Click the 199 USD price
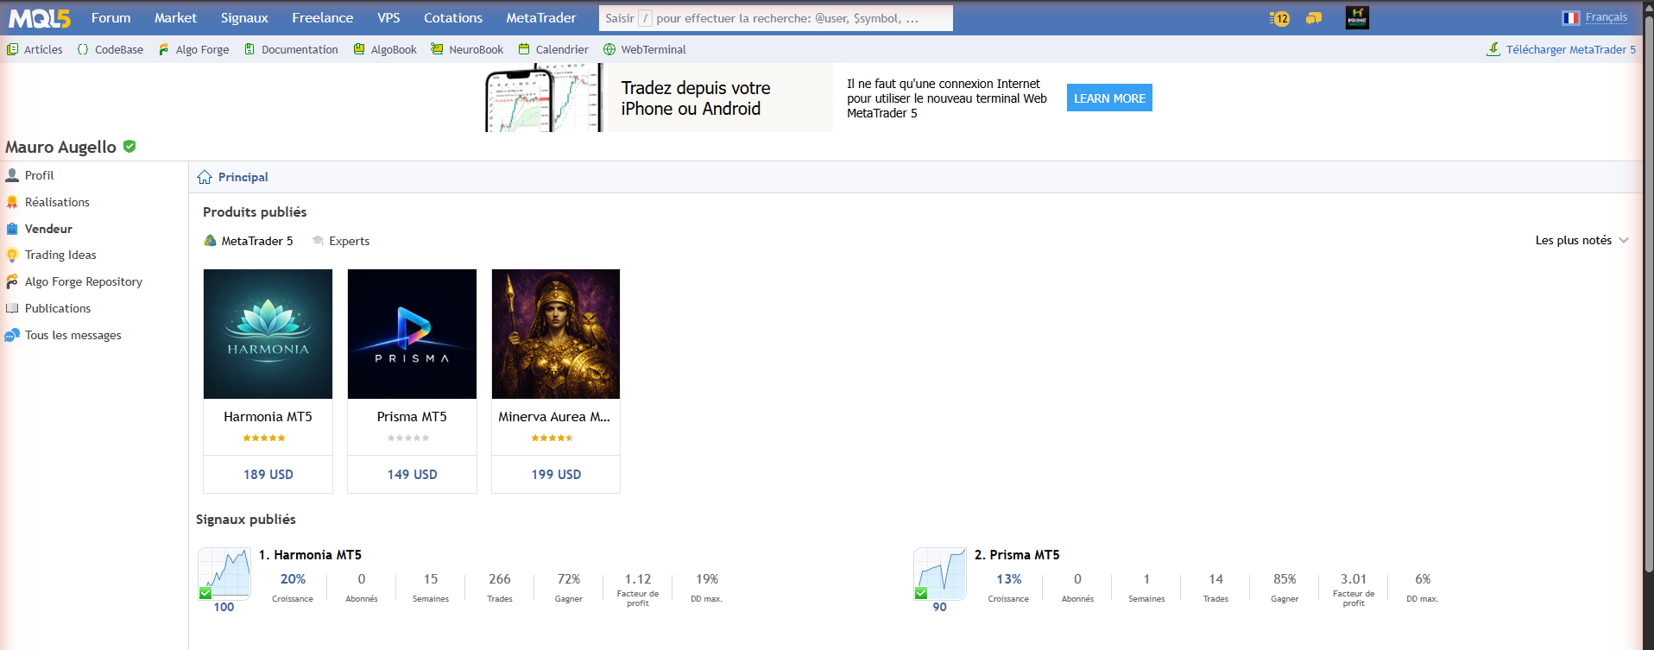Image resolution: width=1654 pixels, height=650 pixels. [x=556, y=475]
